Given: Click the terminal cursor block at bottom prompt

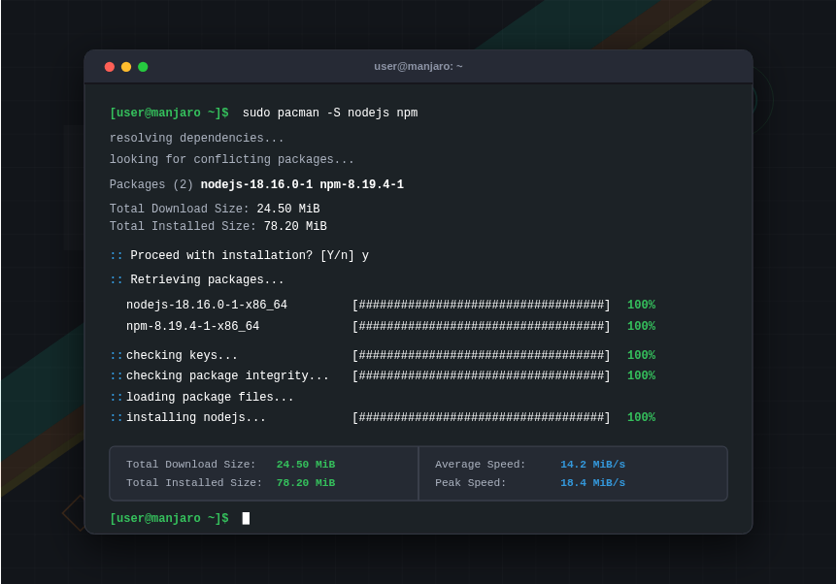Looking at the screenshot, I should tap(246, 518).
